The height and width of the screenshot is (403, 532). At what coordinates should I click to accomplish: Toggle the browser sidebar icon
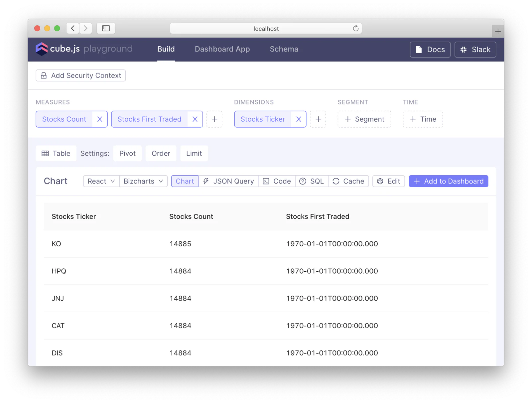click(x=106, y=28)
